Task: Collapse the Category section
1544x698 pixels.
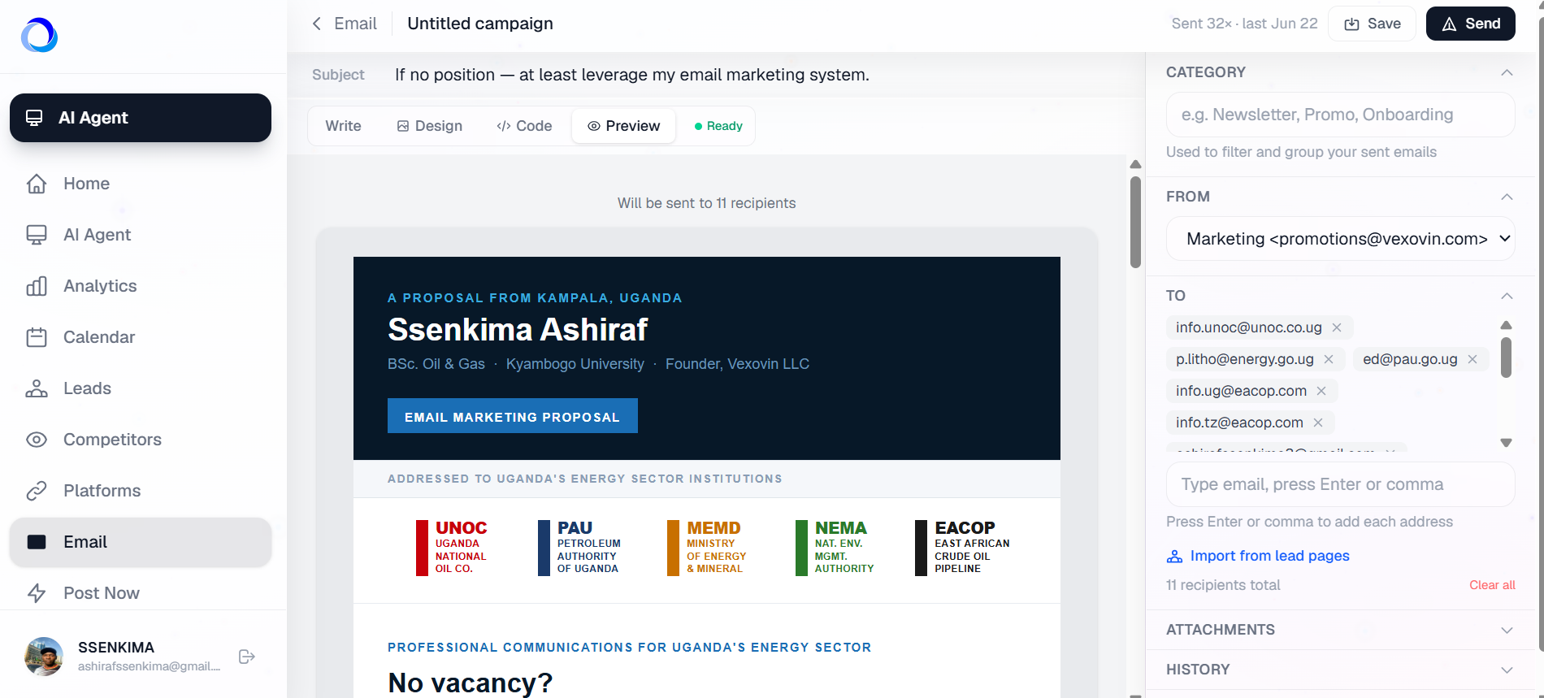Action: (x=1507, y=72)
